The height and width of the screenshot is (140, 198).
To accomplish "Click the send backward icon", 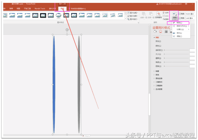I will click(x=151, y=14).
